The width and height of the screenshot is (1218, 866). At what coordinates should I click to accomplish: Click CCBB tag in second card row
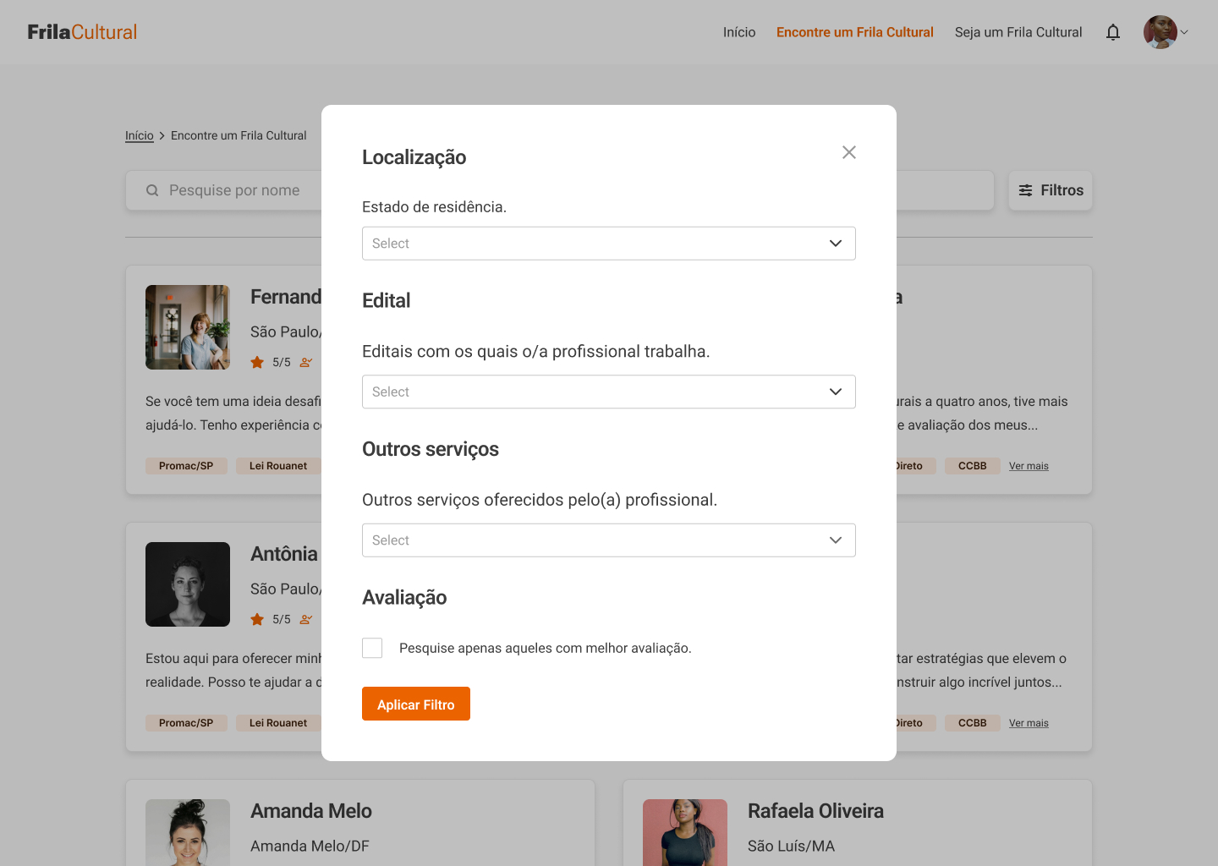tap(973, 723)
